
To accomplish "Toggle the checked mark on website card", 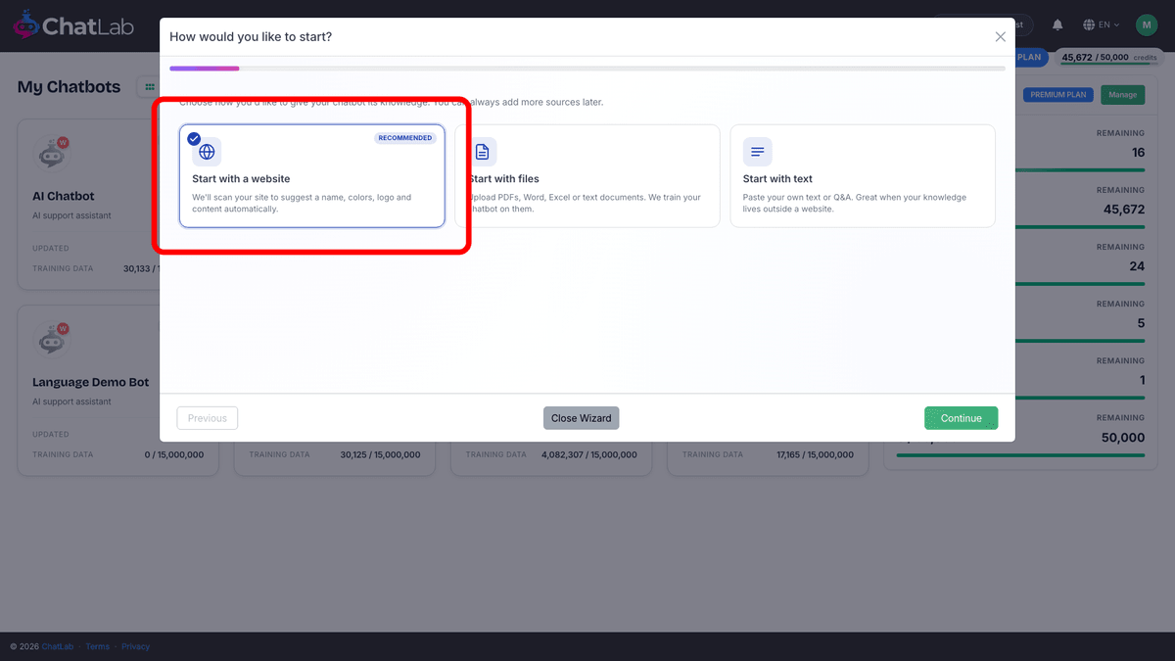I will [194, 139].
